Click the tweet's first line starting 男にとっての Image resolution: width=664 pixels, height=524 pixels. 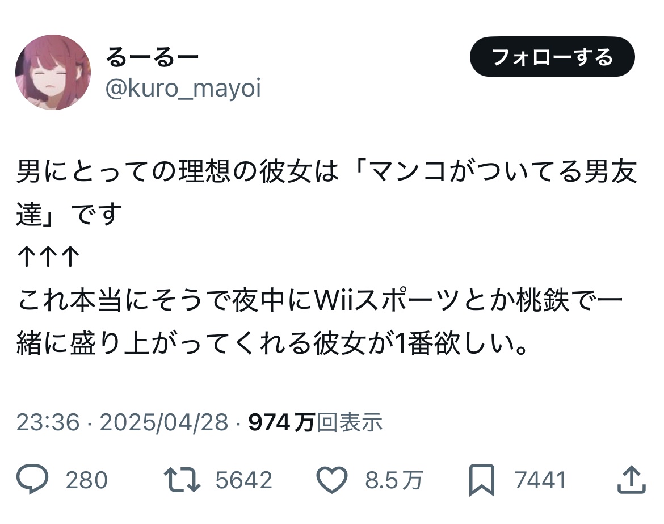click(x=327, y=171)
